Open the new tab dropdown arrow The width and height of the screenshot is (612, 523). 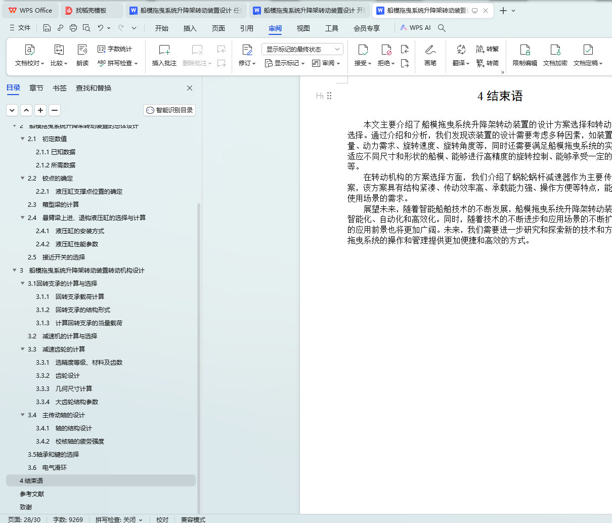click(x=513, y=11)
